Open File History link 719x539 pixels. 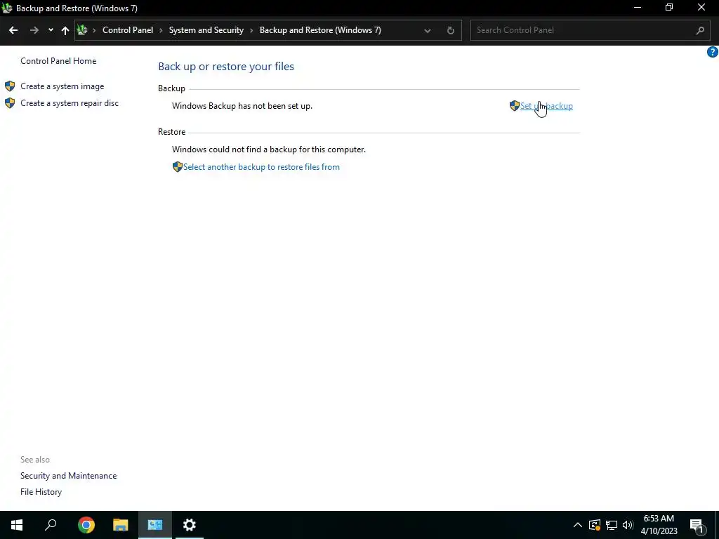coord(41,492)
